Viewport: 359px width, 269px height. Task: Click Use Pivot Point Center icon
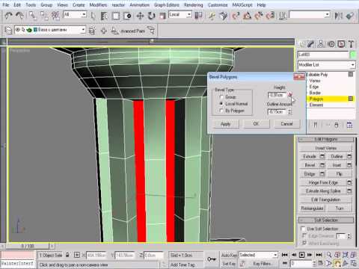[x=198, y=16]
